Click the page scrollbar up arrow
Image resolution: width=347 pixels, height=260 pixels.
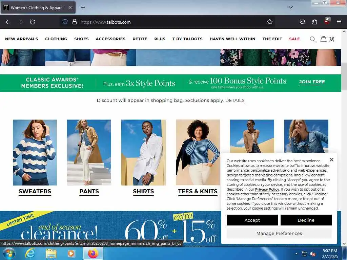pos(344,31)
